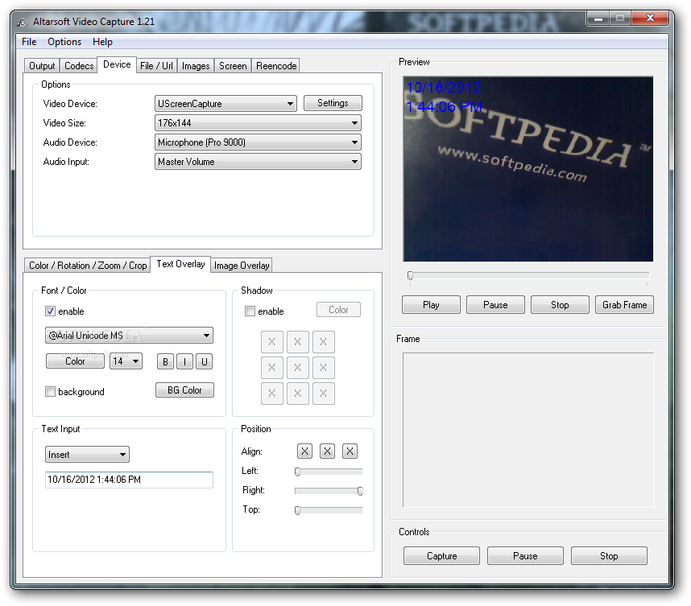Open the font name @Arial Unicode MS dropdown
Image resolution: width=691 pixels, height=606 pixels.
(x=129, y=335)
